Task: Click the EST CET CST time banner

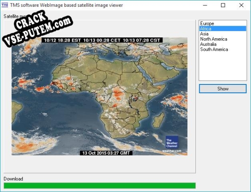Action: (102, 40)
